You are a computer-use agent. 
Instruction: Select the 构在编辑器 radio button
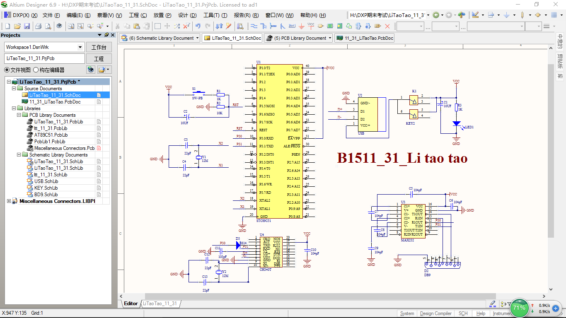point(36,70)
